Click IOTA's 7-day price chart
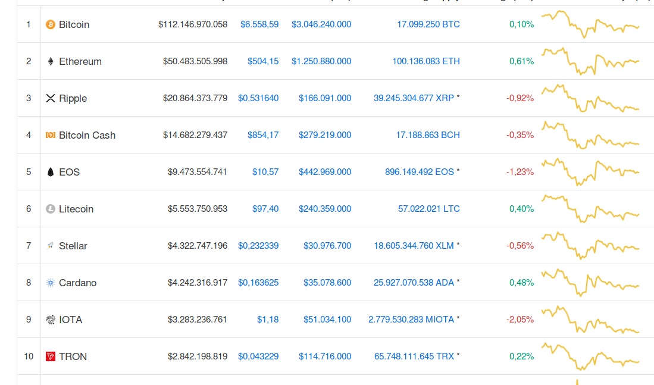 590,320
